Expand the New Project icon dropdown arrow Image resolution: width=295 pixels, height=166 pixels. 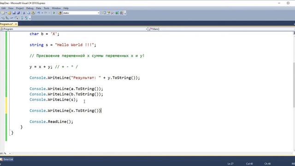tap(6, 13)
